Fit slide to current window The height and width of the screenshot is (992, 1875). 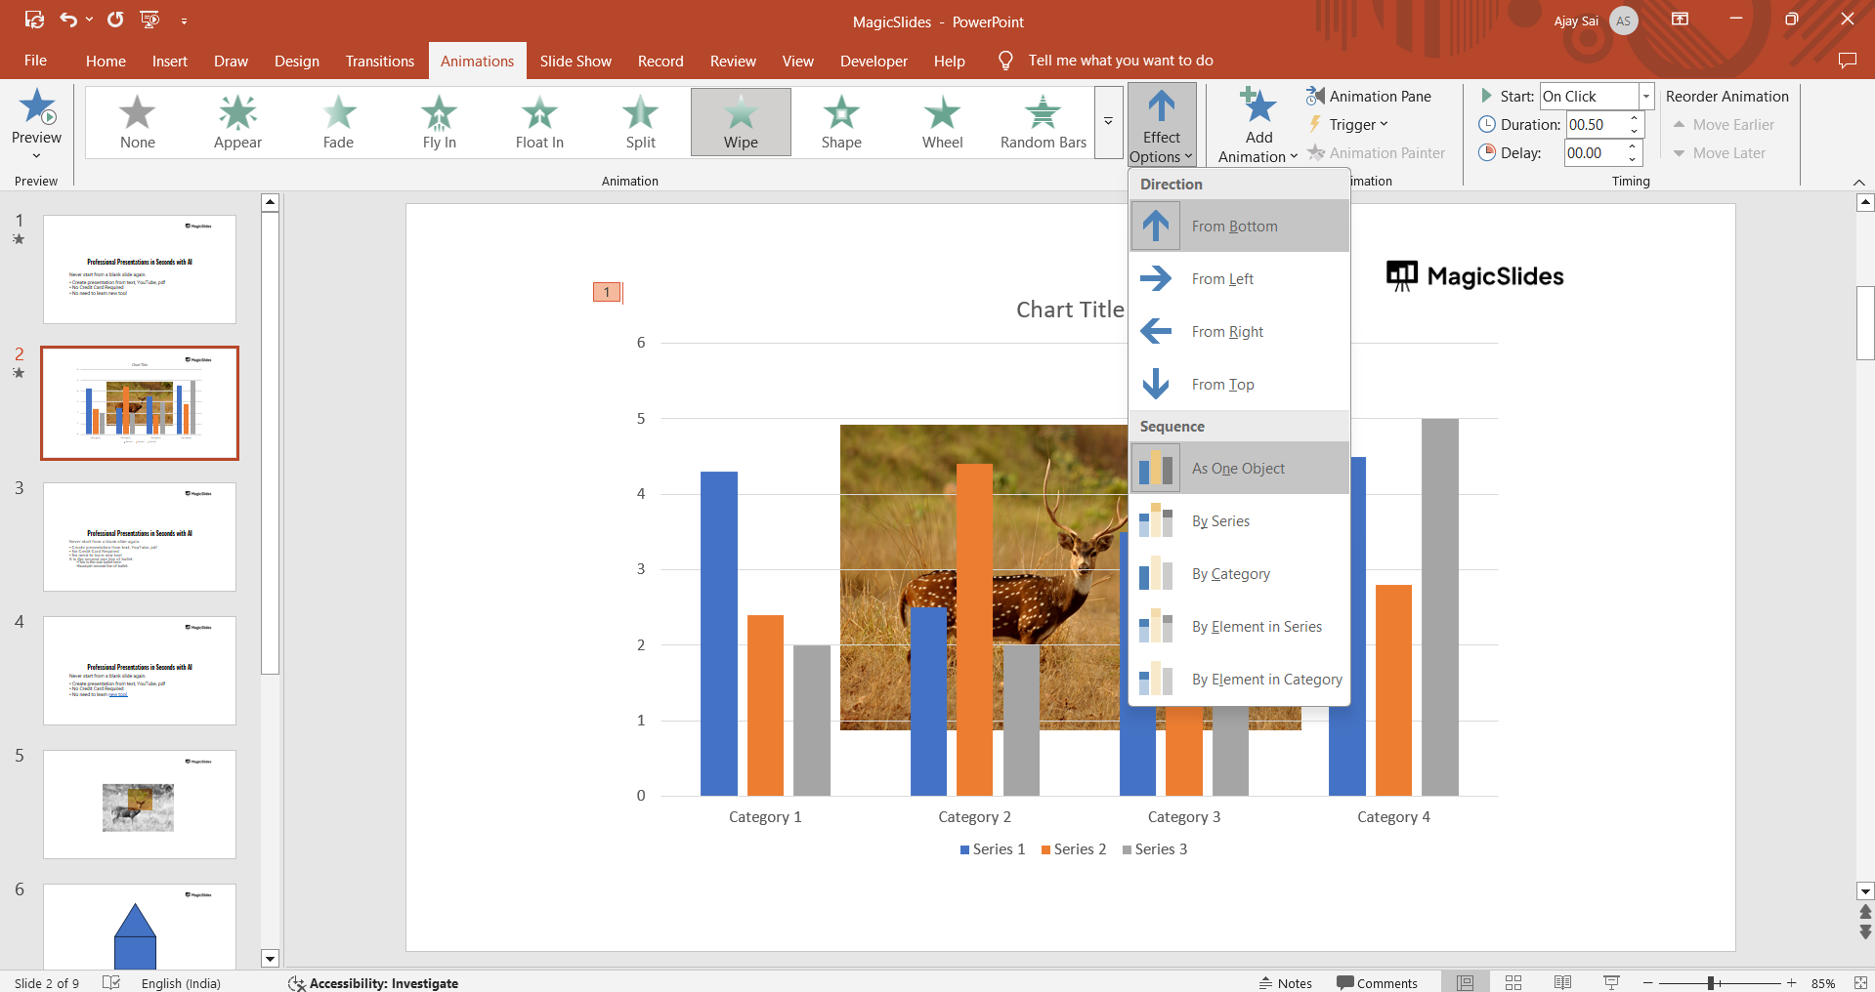coord(1860,982)
